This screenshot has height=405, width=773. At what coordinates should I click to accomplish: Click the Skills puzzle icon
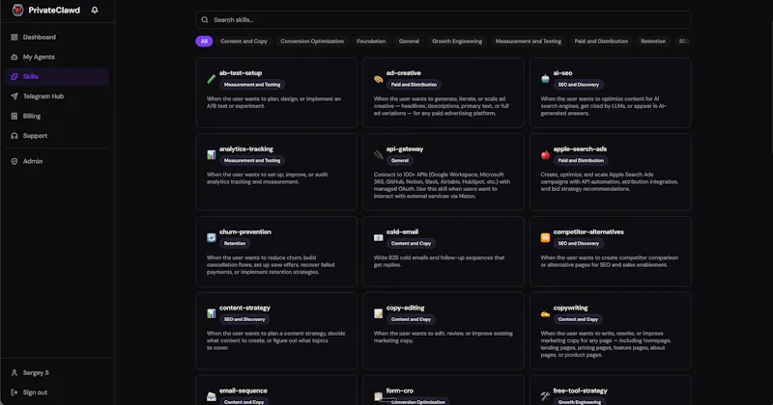click(x=14, y=76)
